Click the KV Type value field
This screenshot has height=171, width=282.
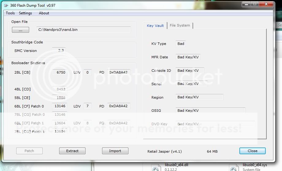pyautogui.click(x=181, y=44)
